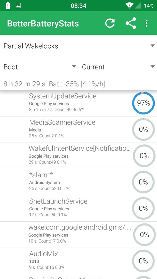Tap the 0% gauge beside AudioMix

click(143, 261)
